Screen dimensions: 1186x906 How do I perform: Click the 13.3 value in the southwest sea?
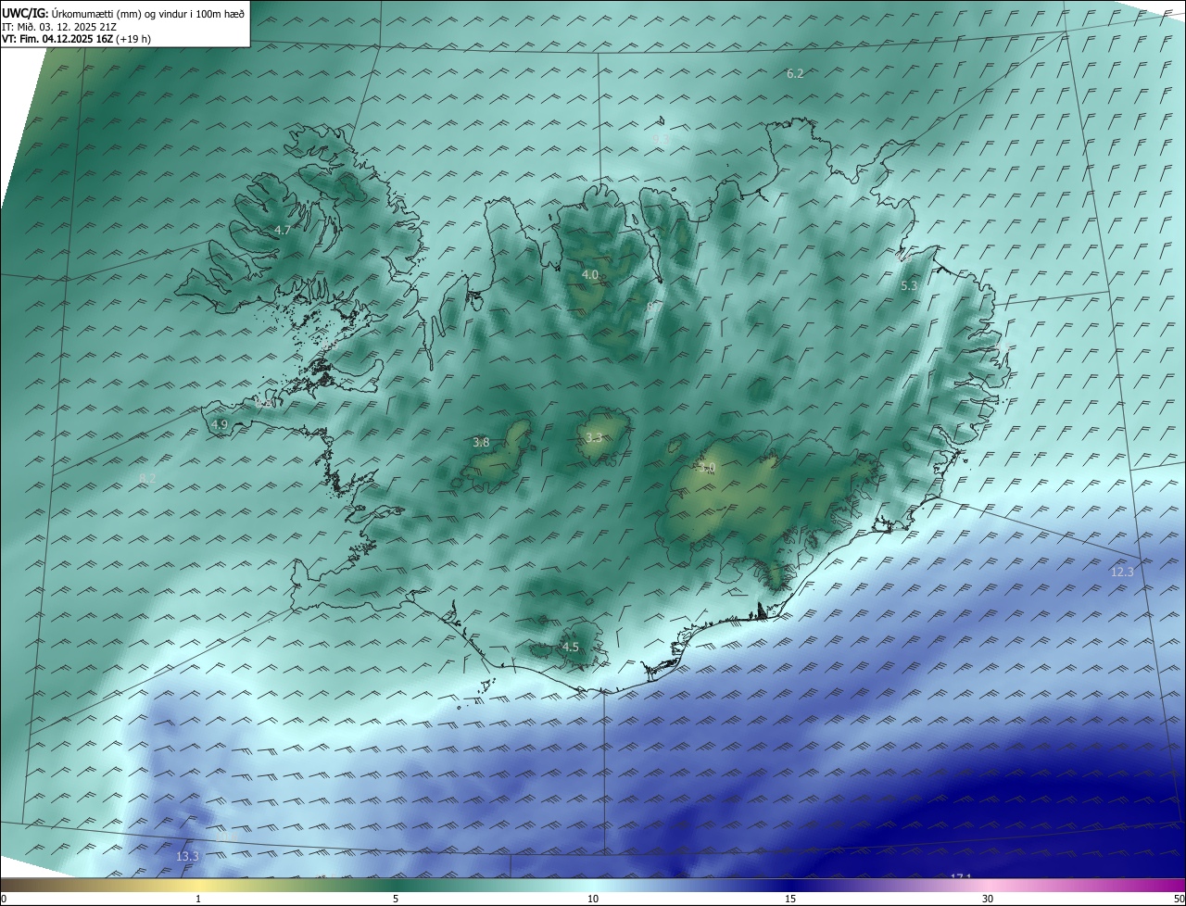pos(187,857)
